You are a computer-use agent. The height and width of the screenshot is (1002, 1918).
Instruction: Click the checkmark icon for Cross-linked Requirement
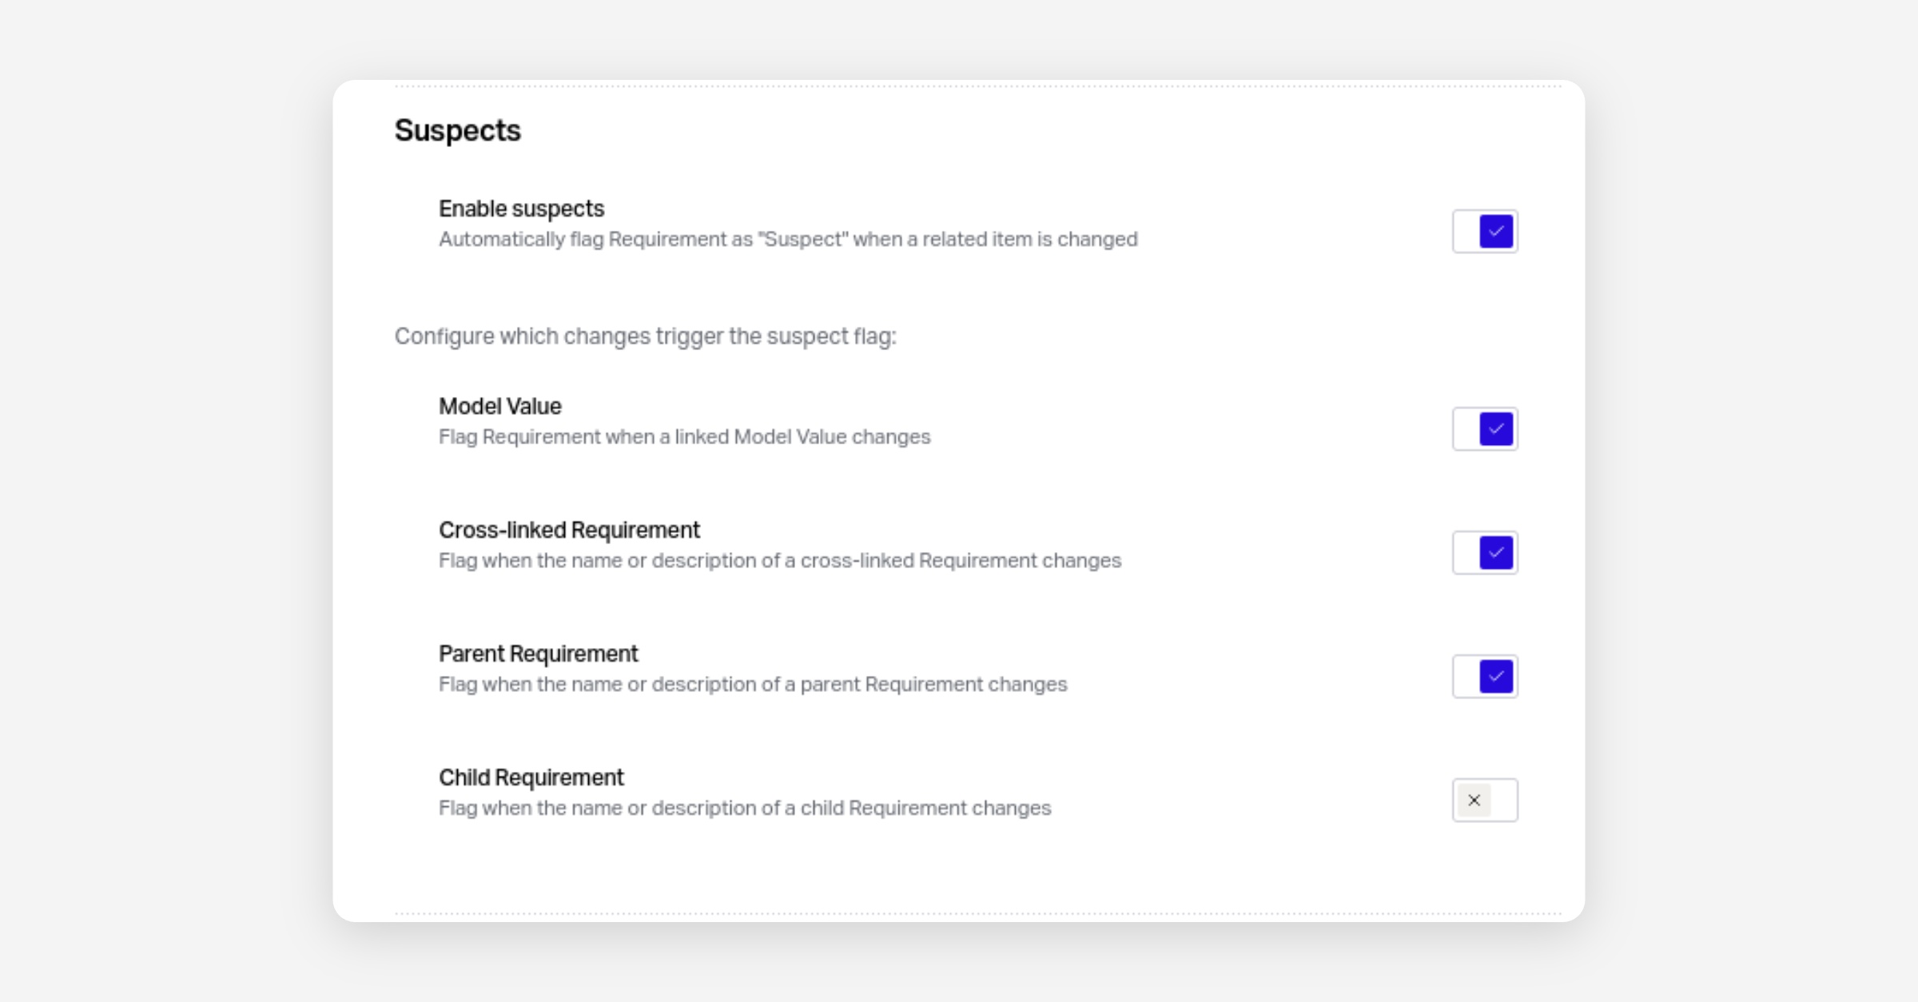click(x=1496, y=553)
